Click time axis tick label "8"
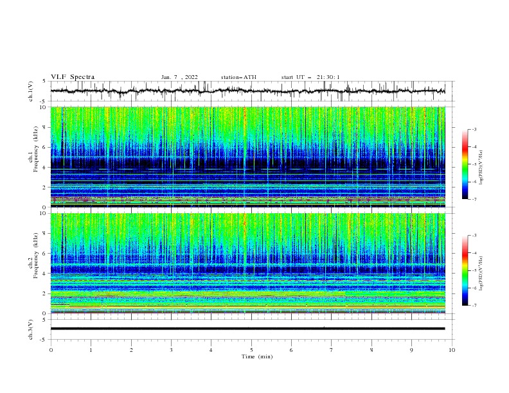This screenshot has width=509, height=393. tap(371, 350)
